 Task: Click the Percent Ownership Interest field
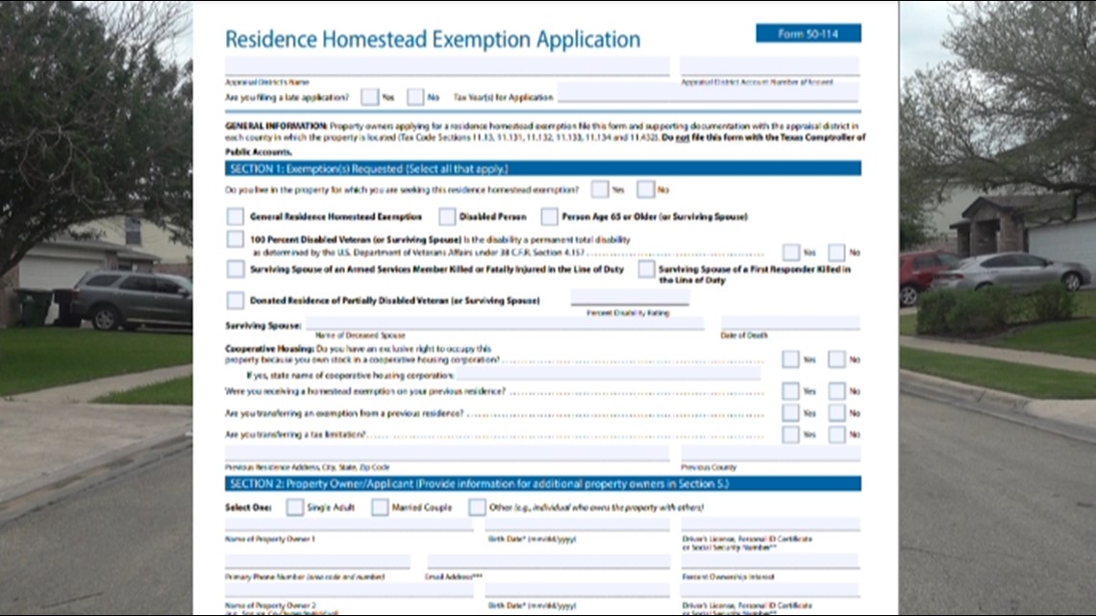coord(770,561)
